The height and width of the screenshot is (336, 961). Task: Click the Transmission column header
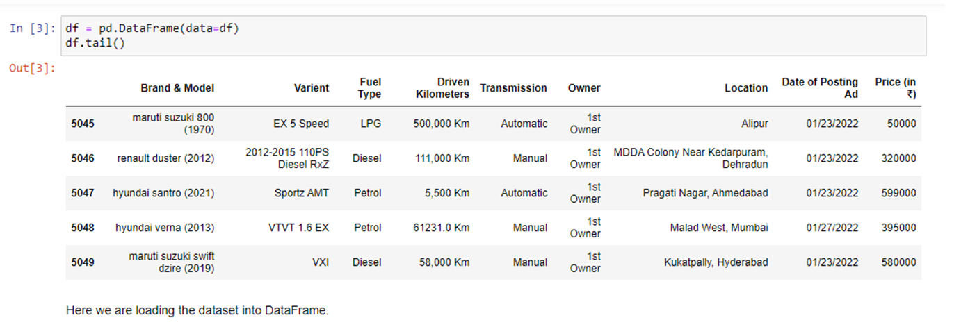pyautogui.click(x=513, y=88)
